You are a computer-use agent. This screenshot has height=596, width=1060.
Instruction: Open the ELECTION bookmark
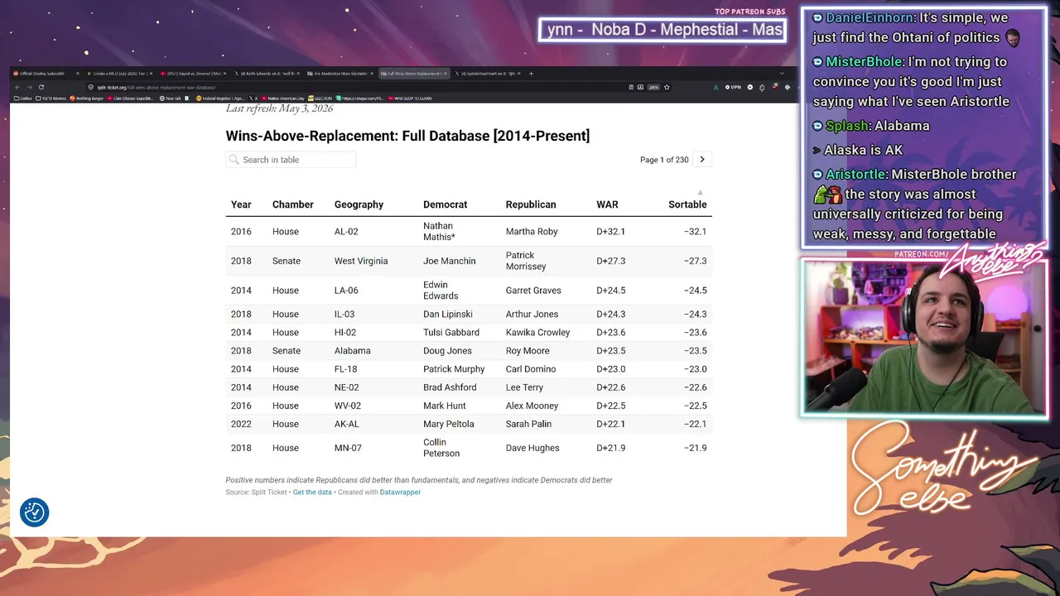(x=320, y=98)
